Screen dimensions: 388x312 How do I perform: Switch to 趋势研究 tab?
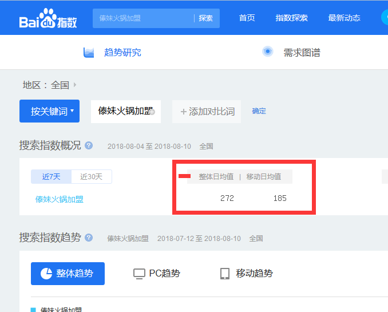coord(122,53)
